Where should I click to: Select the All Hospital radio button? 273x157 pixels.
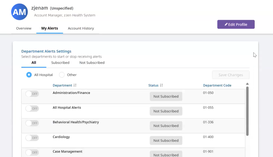29,75
